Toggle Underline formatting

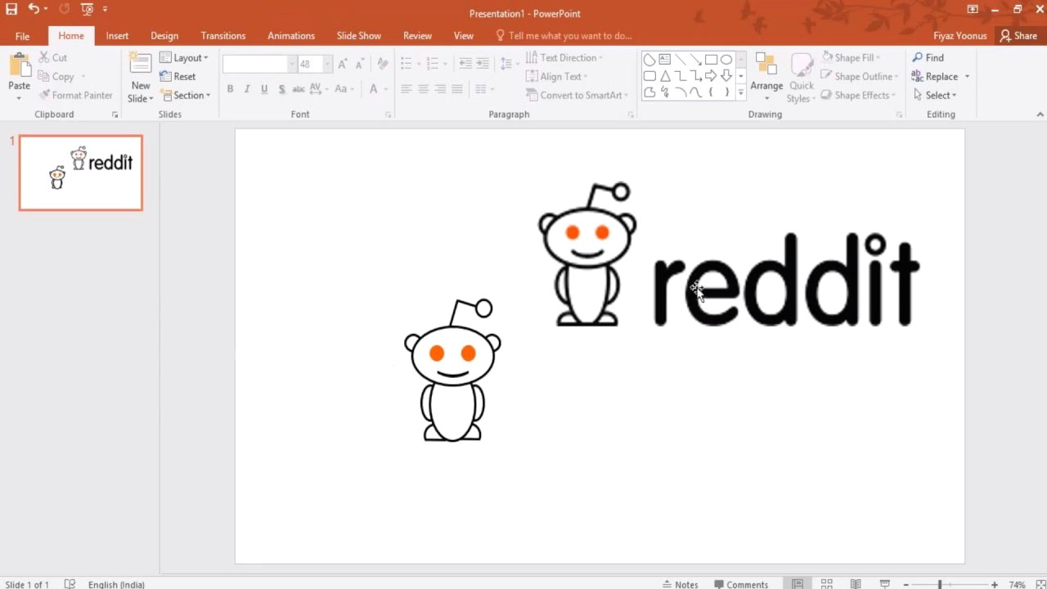(264, 88)
